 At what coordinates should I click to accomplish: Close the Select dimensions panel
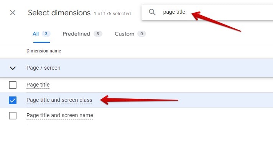[13, 13]
